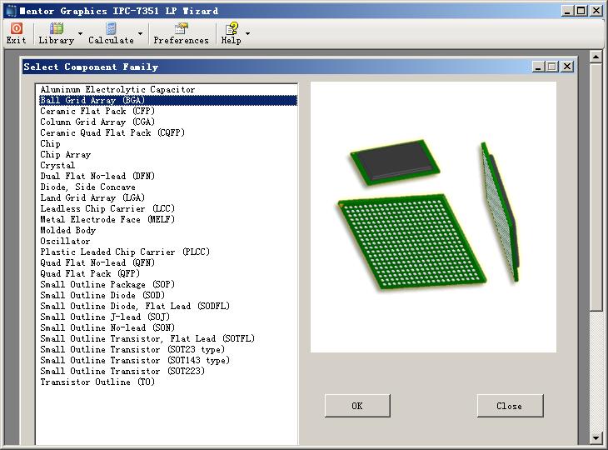Viewport: 608px width, 450px height.
Task: Open the Library toolbar icon
Action: pyautogui.click(x=57, y=33)
